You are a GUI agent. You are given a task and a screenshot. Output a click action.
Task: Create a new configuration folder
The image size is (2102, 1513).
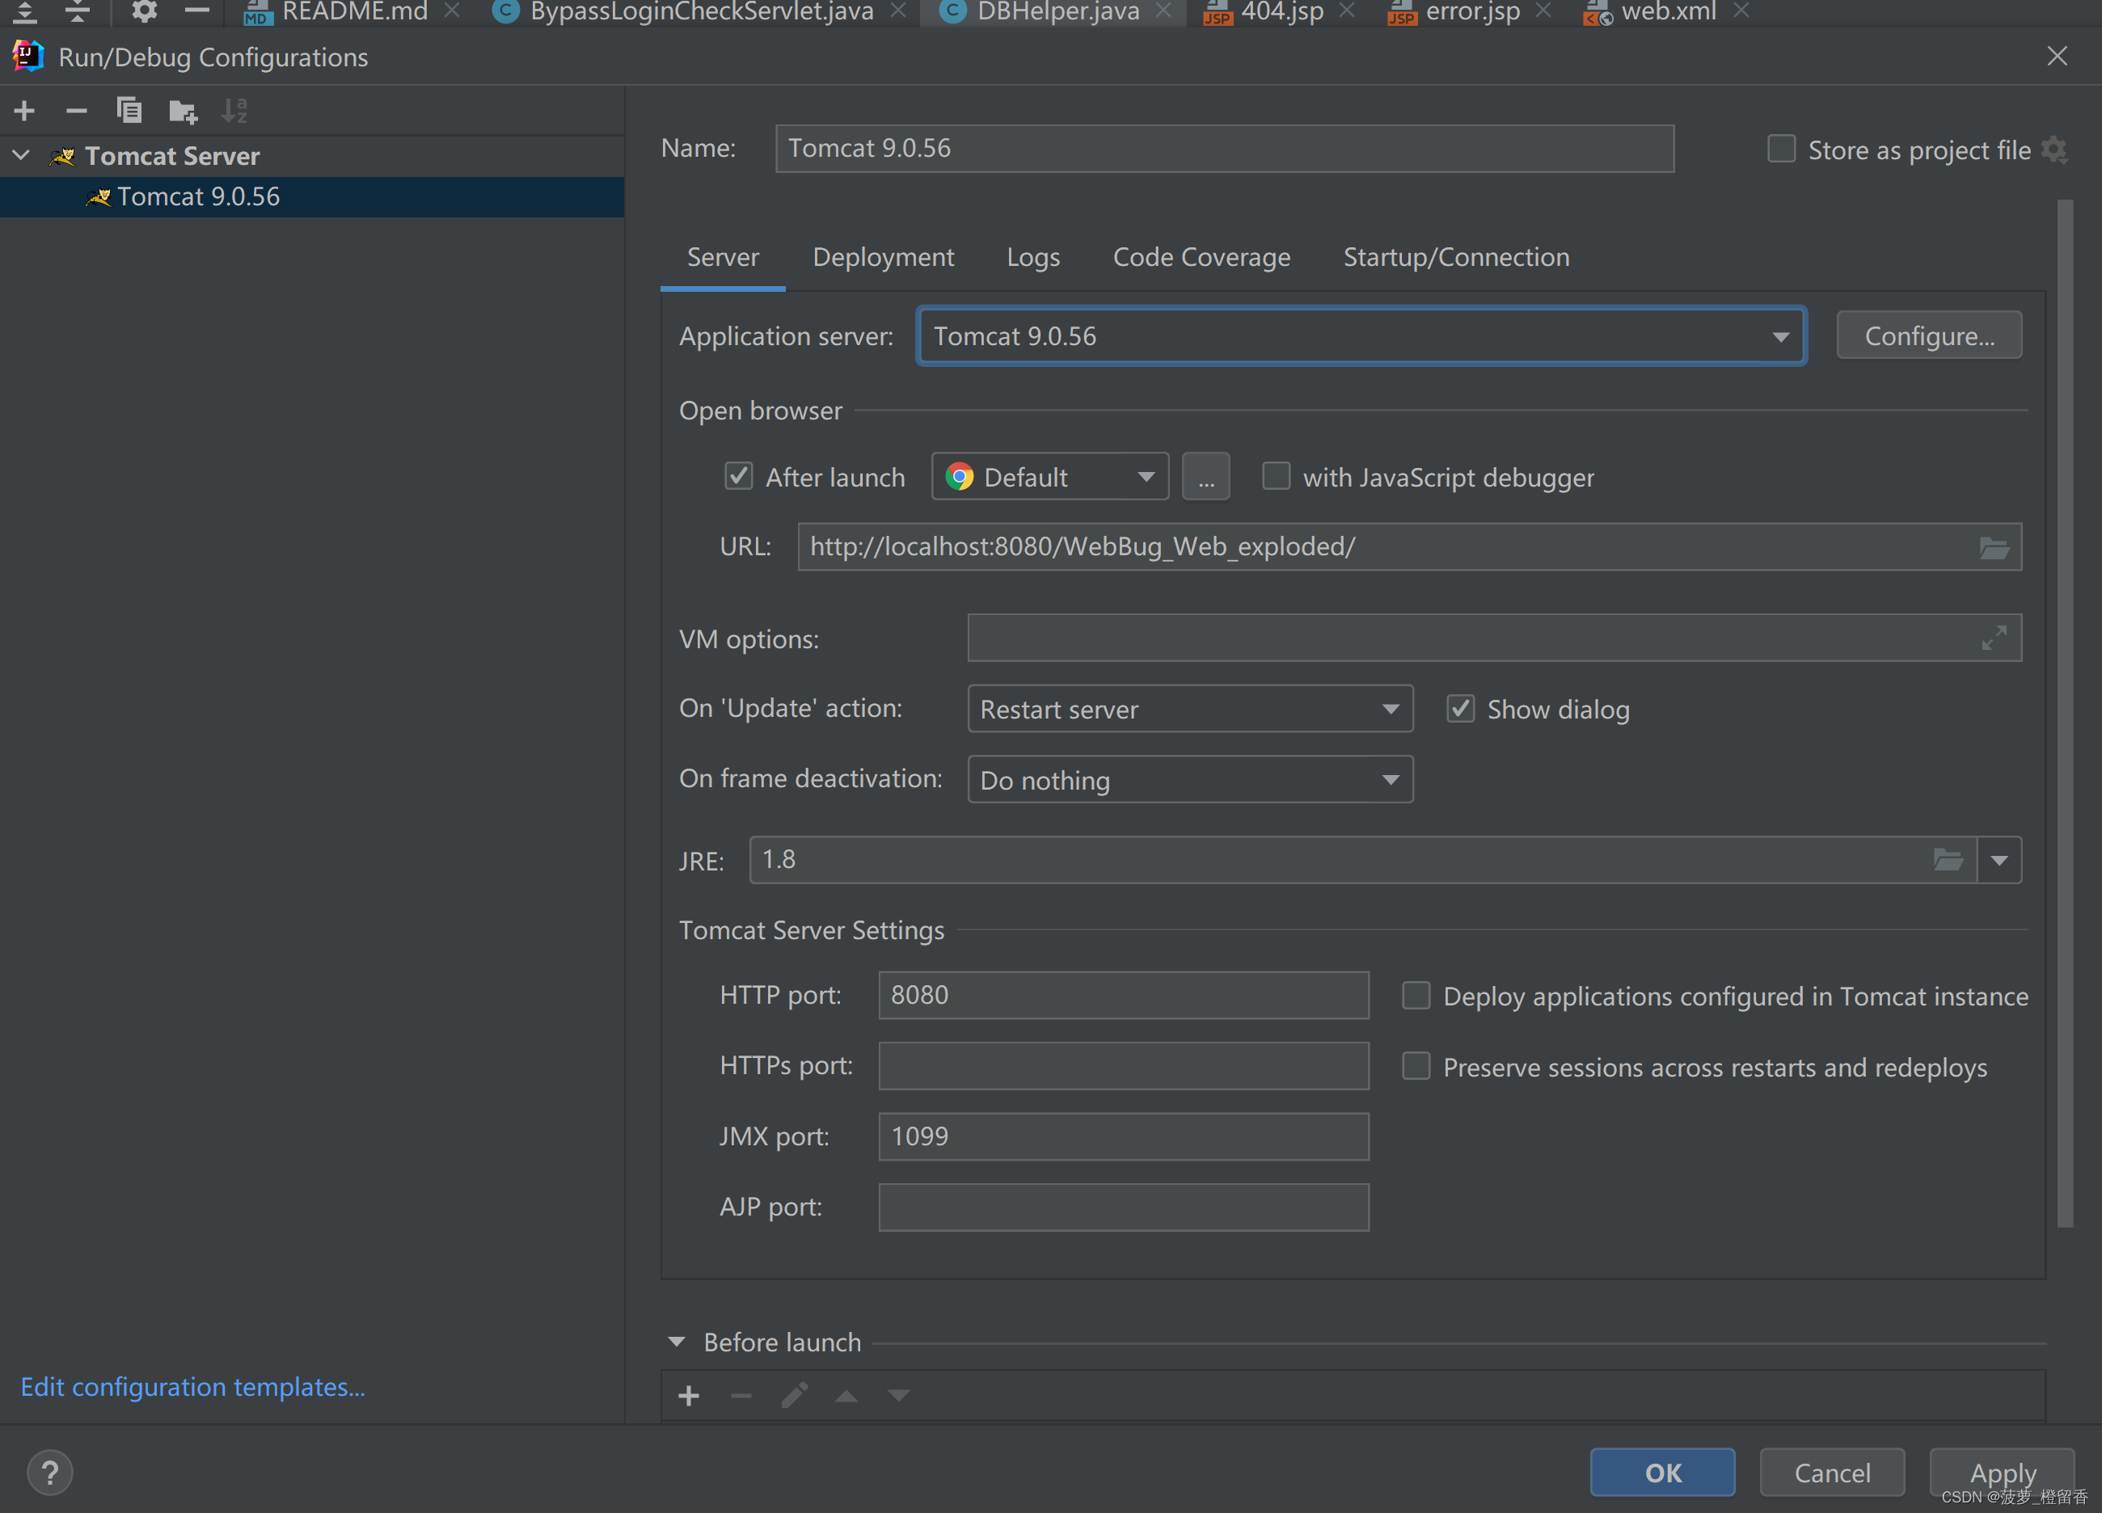point(183,112)
